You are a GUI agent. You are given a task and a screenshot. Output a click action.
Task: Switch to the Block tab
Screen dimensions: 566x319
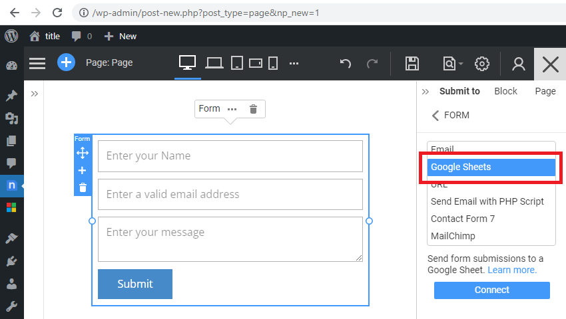[505, 91]
